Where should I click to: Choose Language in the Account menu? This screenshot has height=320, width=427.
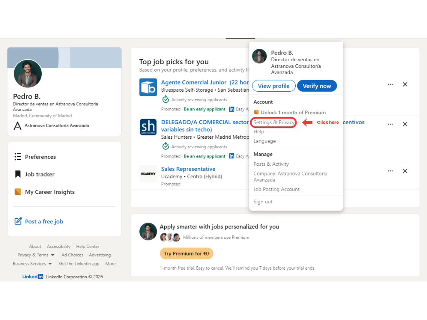[x=264, y=141]
